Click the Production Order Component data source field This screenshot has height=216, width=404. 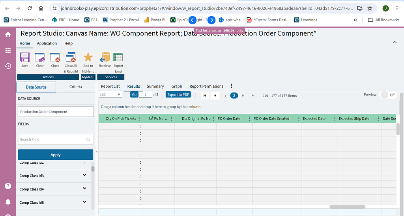coord(56,112)
